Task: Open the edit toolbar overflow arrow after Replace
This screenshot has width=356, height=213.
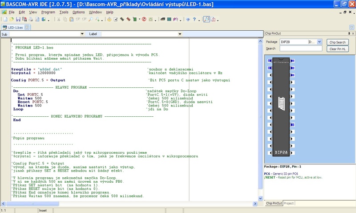Action: pos(102,20)
